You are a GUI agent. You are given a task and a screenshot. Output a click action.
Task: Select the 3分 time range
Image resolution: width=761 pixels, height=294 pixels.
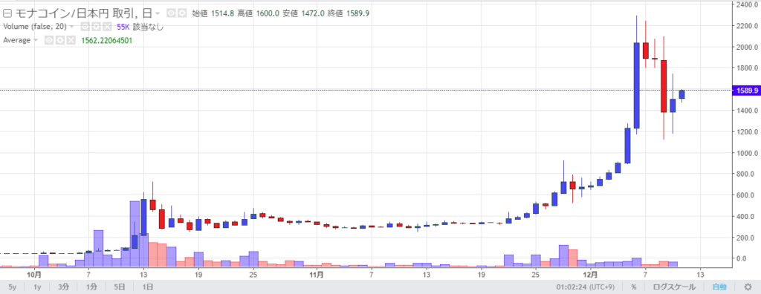pyautogui.click(x=64, y=287)
